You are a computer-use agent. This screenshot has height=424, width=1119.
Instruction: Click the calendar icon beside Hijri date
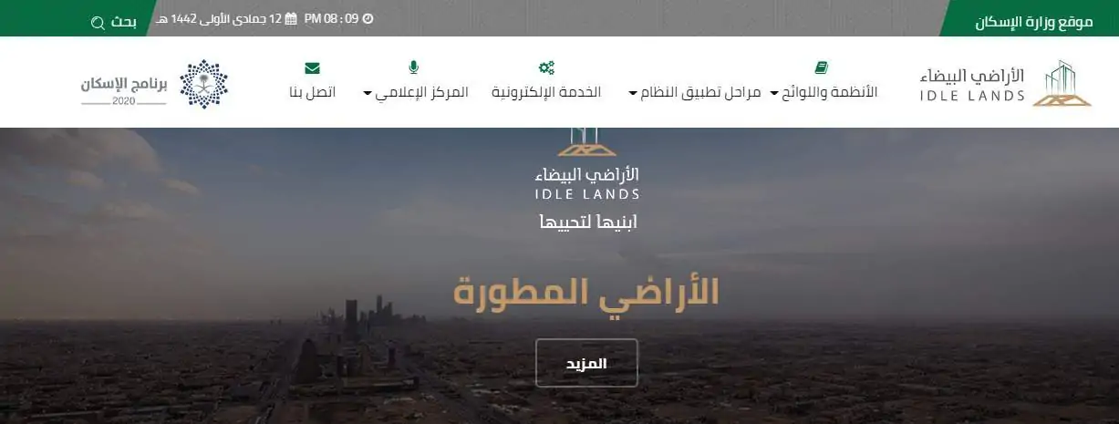point(290,18)
